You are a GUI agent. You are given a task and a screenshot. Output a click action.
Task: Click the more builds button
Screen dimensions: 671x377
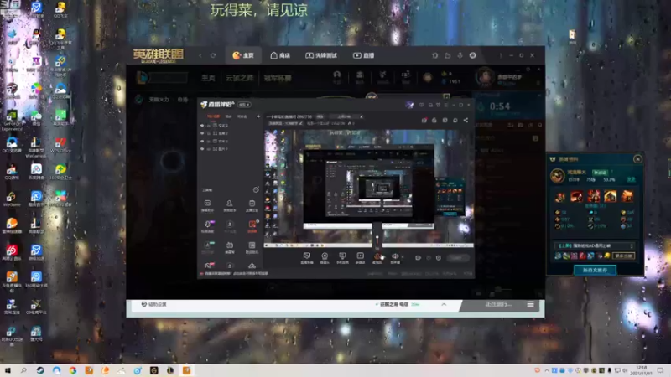pyautogui.click(x=623, y=256)
